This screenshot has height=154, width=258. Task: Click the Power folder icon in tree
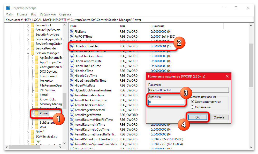point(36,113)
